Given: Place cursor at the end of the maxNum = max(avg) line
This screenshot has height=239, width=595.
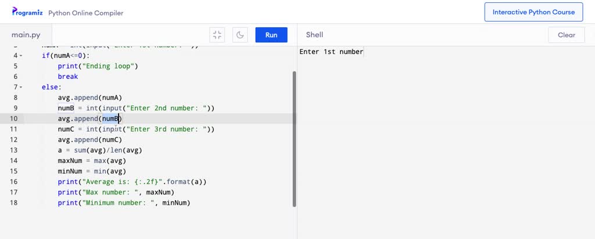Looking at the screenshot, I should pos(126,161).
